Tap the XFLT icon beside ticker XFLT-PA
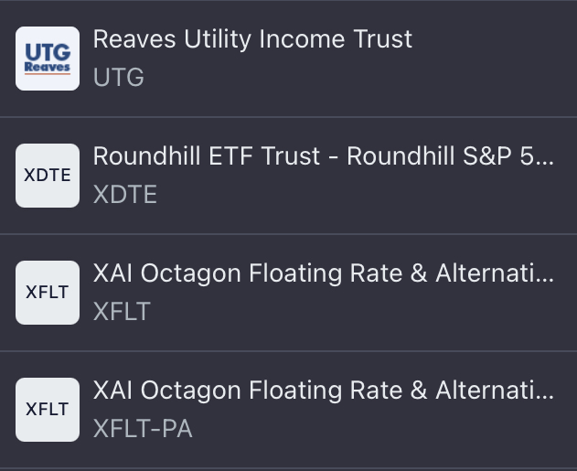This screenshot has width=577, height=471. [48, 410]
